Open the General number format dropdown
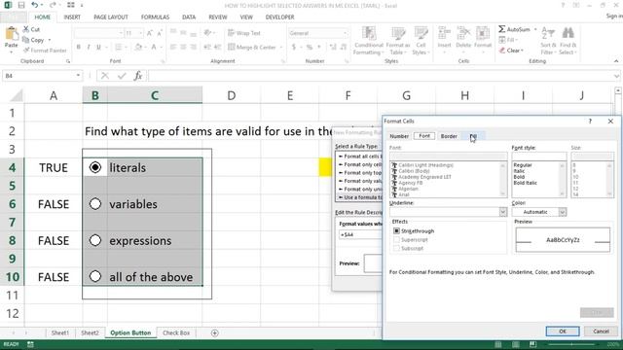 345,33
